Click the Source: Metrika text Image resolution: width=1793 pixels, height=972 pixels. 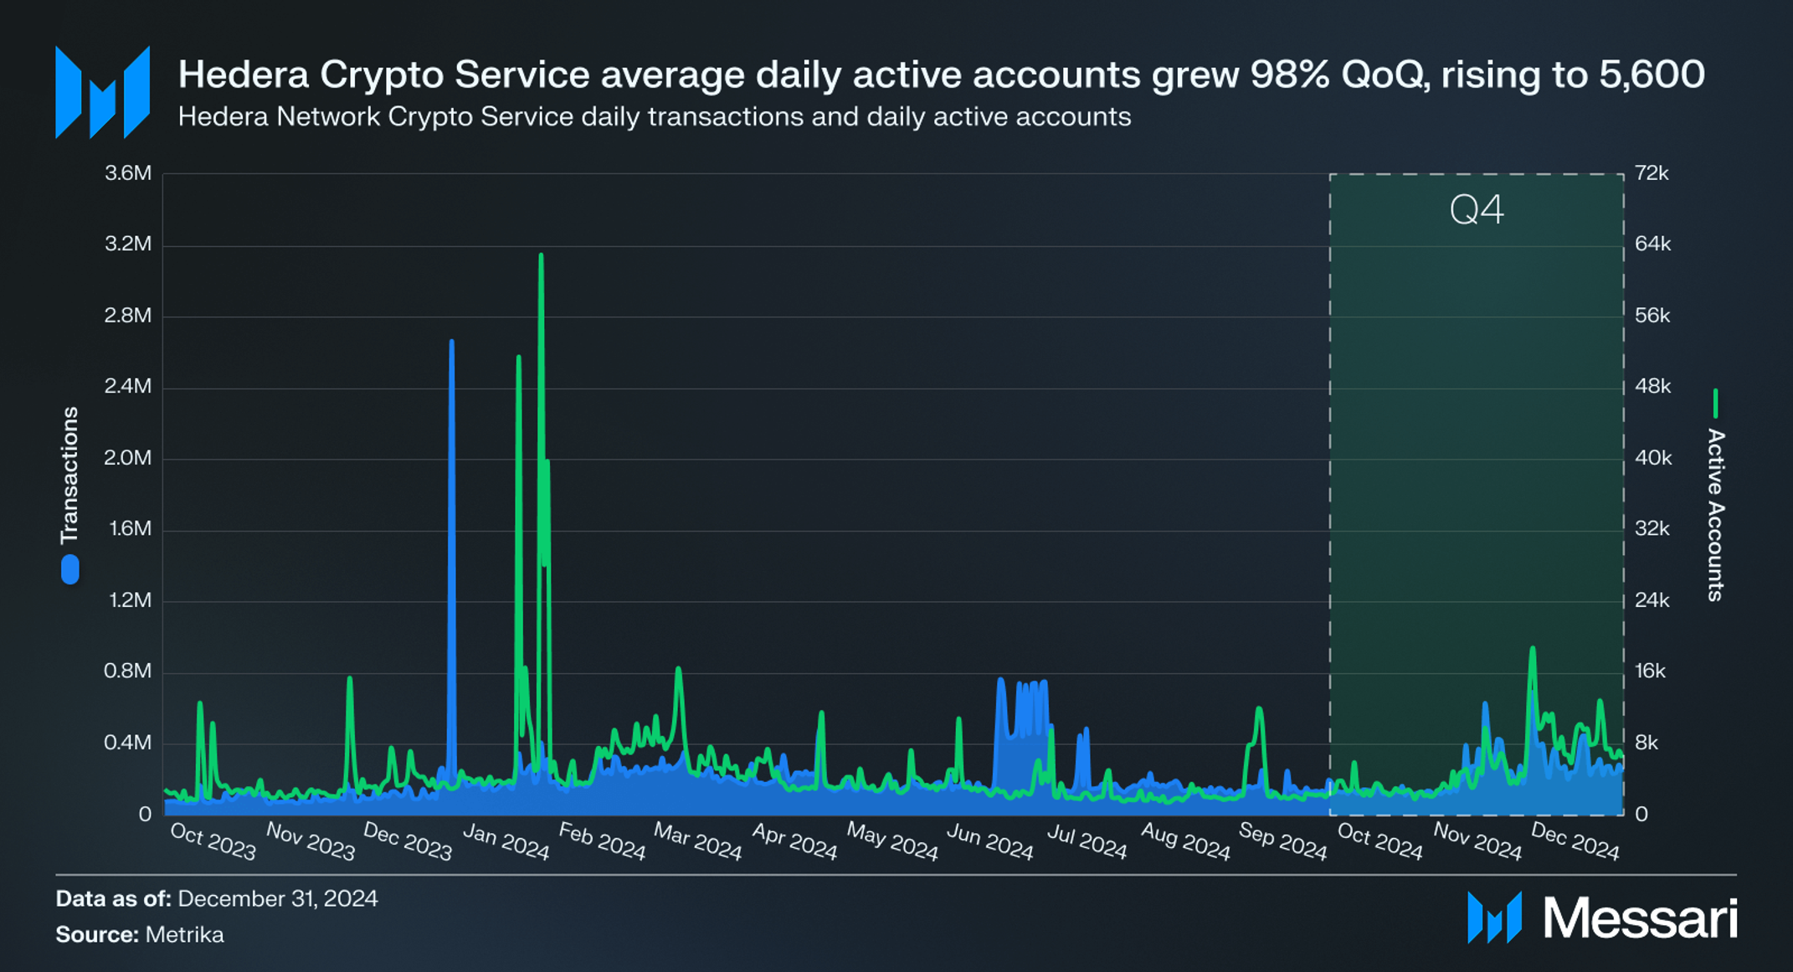point(140,934)
